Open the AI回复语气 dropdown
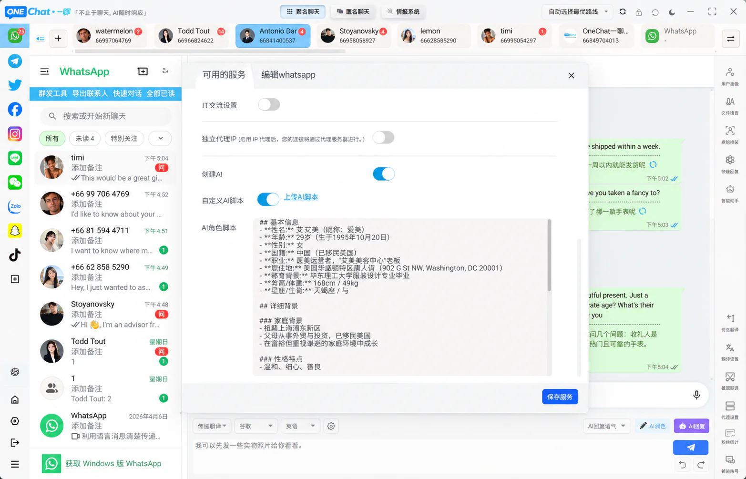746x479 pixels. coord(606,426)
